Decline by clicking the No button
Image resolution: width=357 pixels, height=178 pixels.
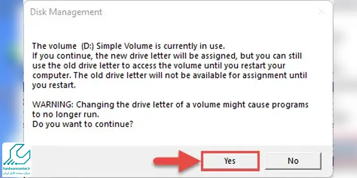(293, 161)
